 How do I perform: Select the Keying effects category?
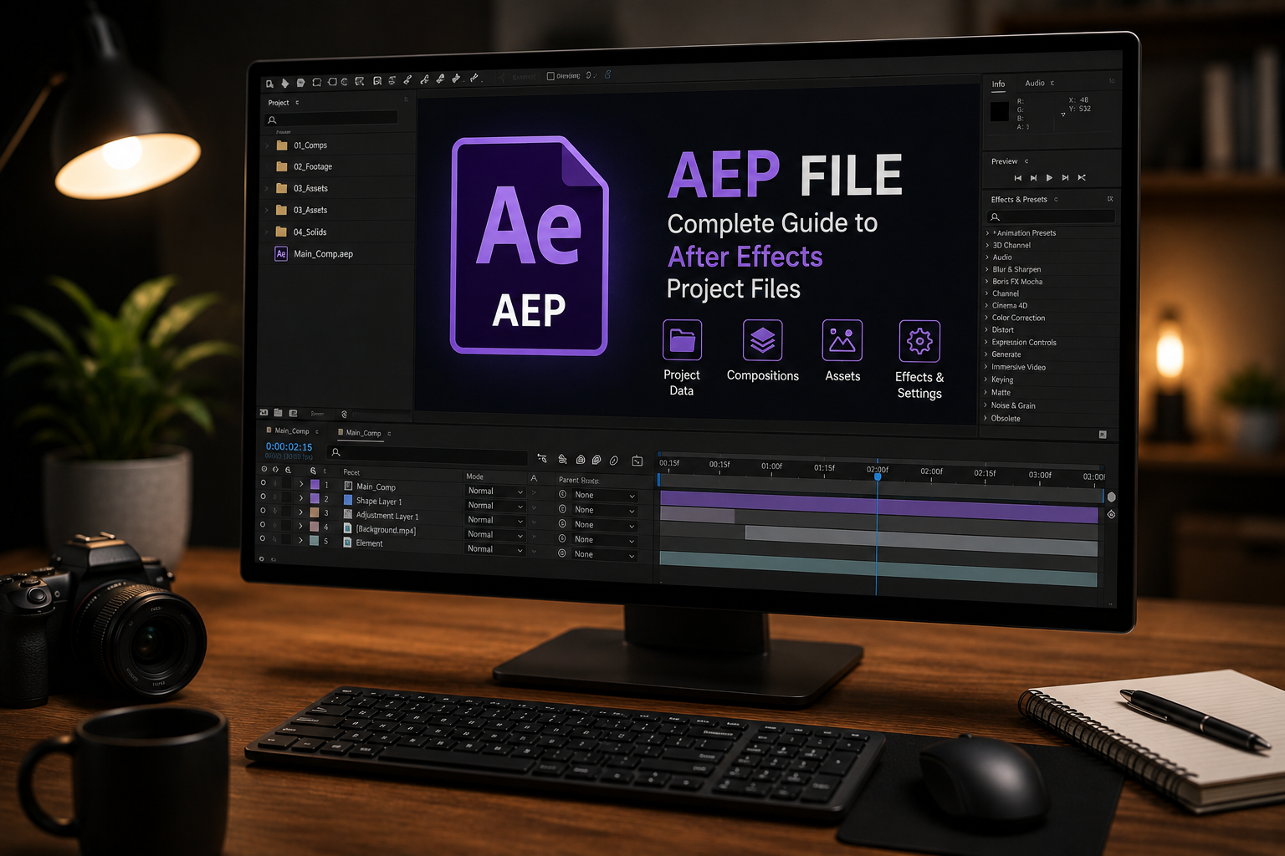tap(1002, 380)
